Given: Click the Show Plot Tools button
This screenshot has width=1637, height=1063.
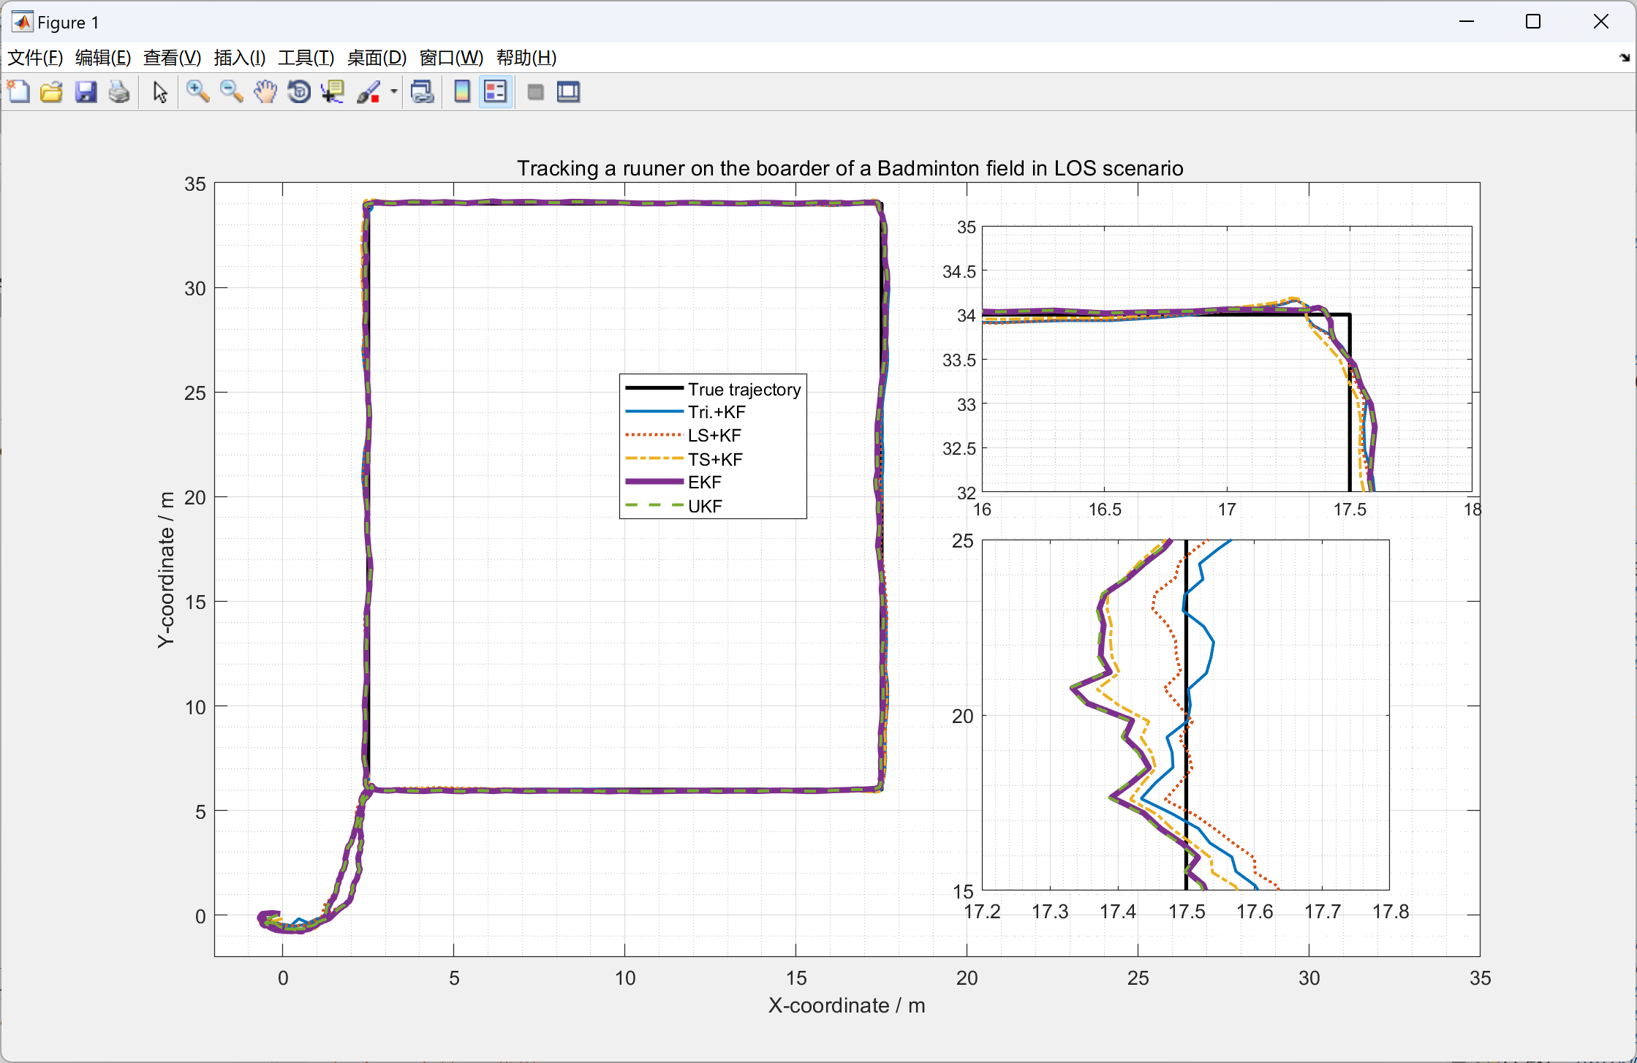Looking at the screenshot, I should coord(569,92).
